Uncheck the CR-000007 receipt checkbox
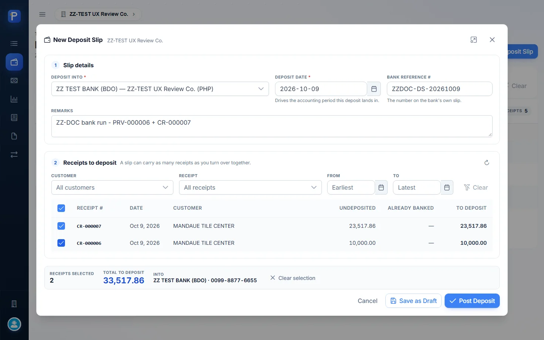Image resolution: width=544 pixels, height=340 pixels. 61,226
